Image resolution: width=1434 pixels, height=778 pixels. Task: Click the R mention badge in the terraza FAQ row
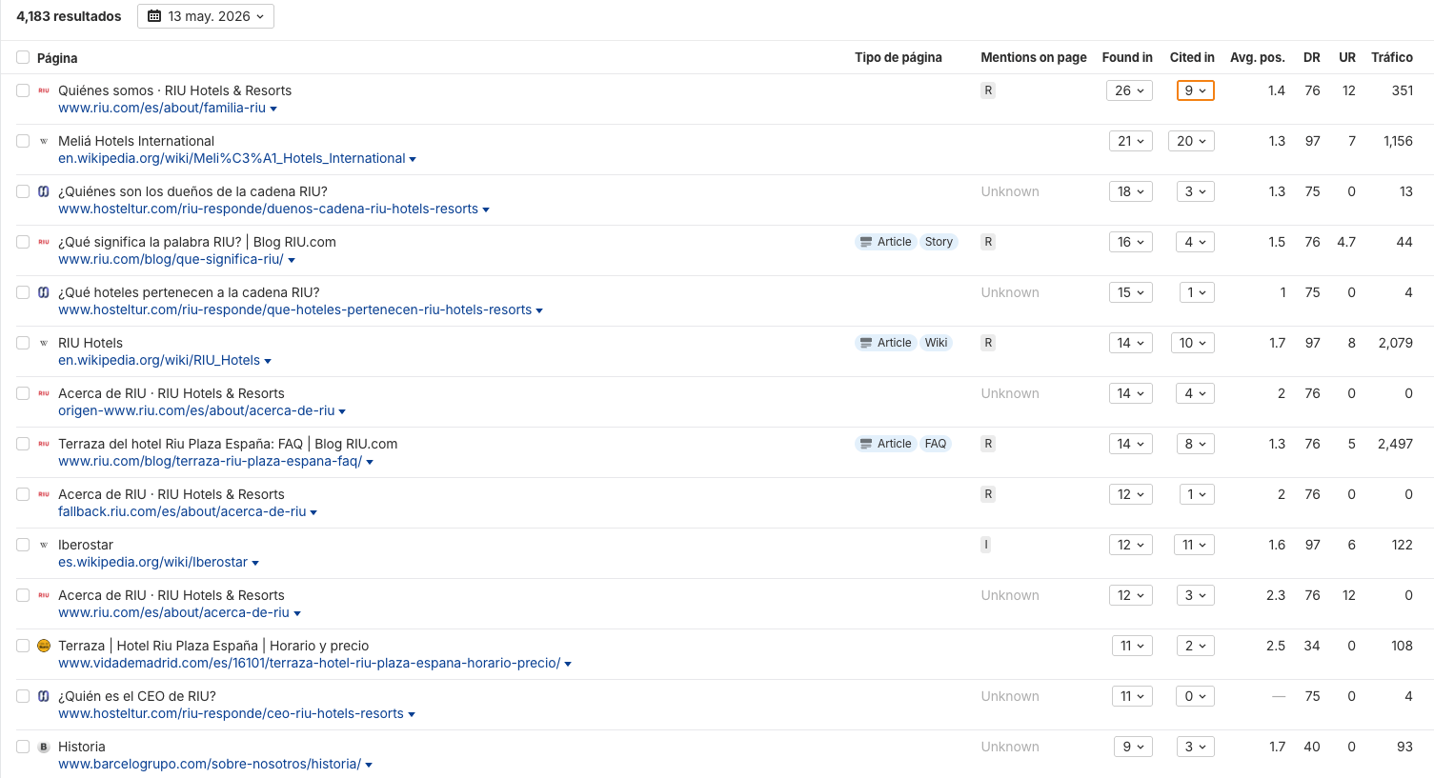coord(988,444)
